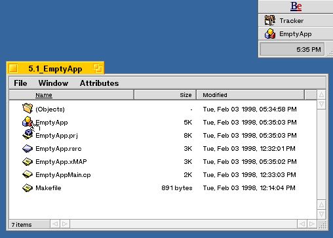Viewport: 333px width, 238px height.
Task: Click the EmptyApp.rsrc file name
Action: (58, 149)
